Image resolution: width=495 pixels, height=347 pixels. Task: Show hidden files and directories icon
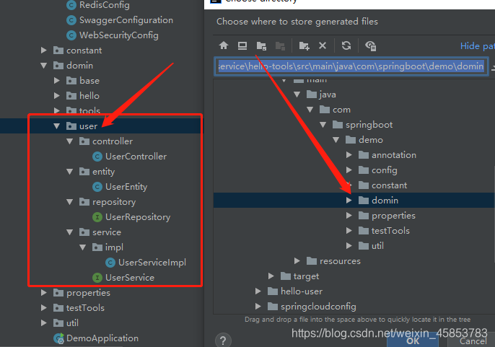click(371, 46)
